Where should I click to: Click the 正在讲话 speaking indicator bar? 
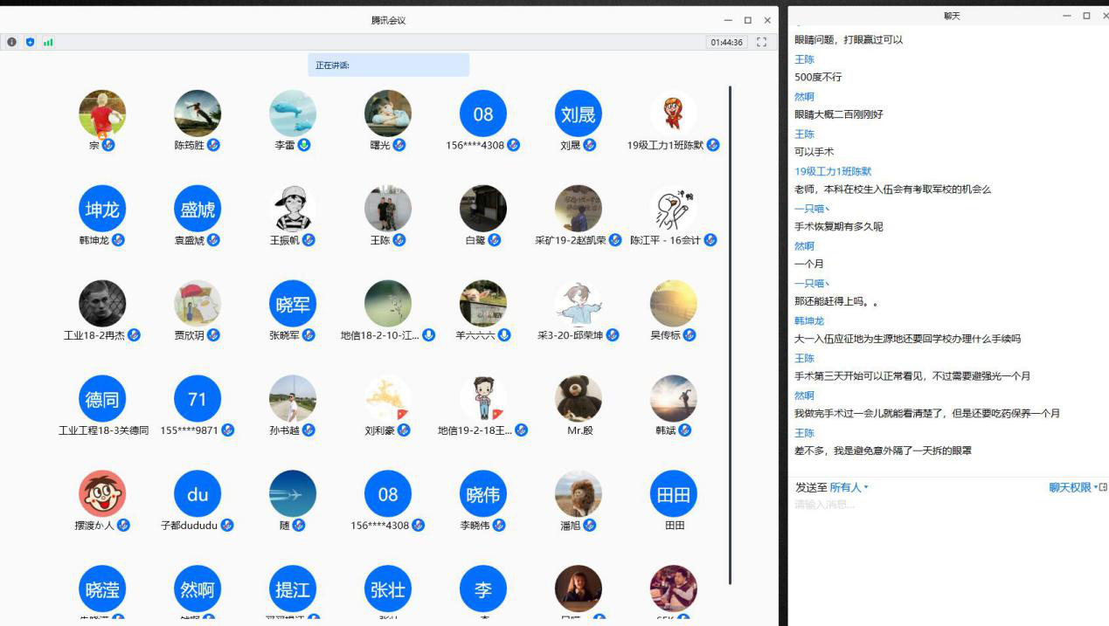(x=388, y=65)
